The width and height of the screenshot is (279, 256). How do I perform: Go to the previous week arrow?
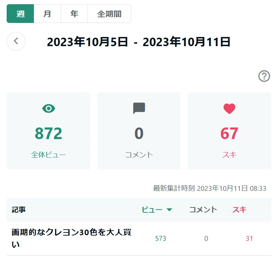(16, 42)
